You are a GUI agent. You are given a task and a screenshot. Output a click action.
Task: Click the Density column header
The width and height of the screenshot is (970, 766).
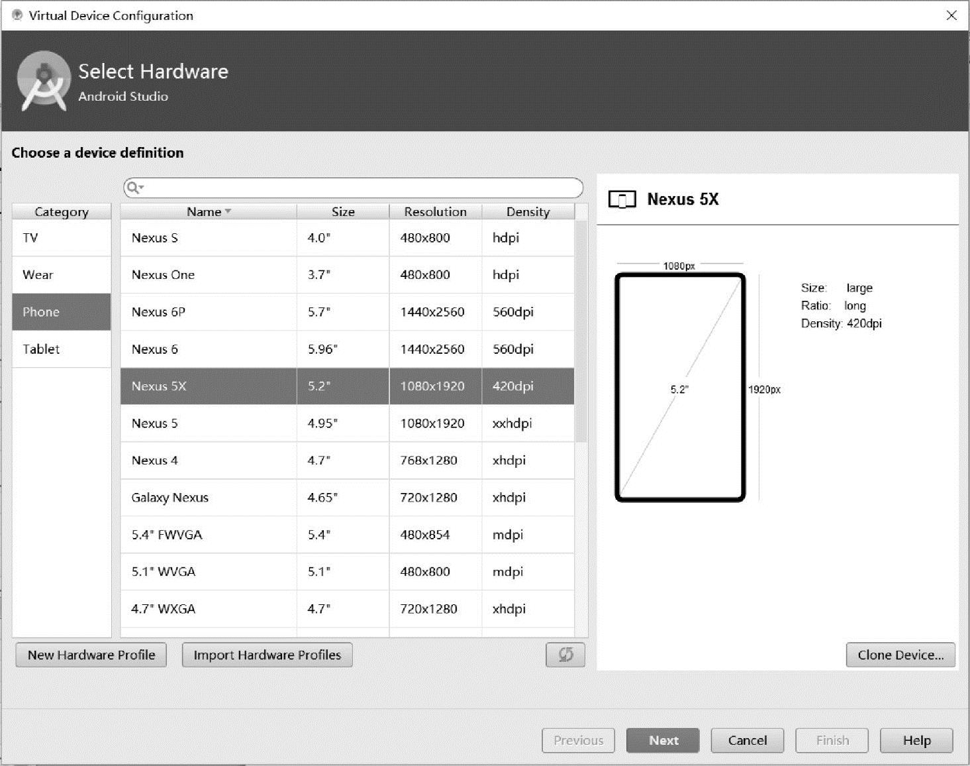tap(528, 211)
